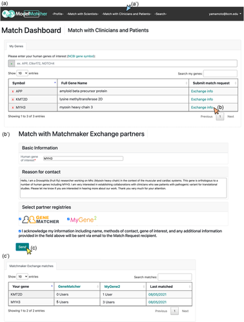The image size is (244, 322).
Task: Expand the yamamoto@bcm.edu account menu
Action: [x=225, y=14]
